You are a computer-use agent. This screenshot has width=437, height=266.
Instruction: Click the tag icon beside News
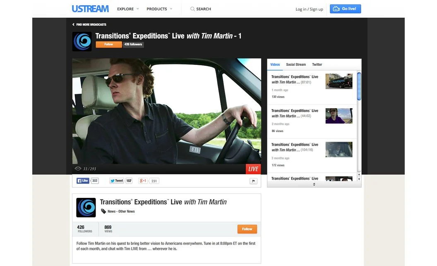coord(103,211)
